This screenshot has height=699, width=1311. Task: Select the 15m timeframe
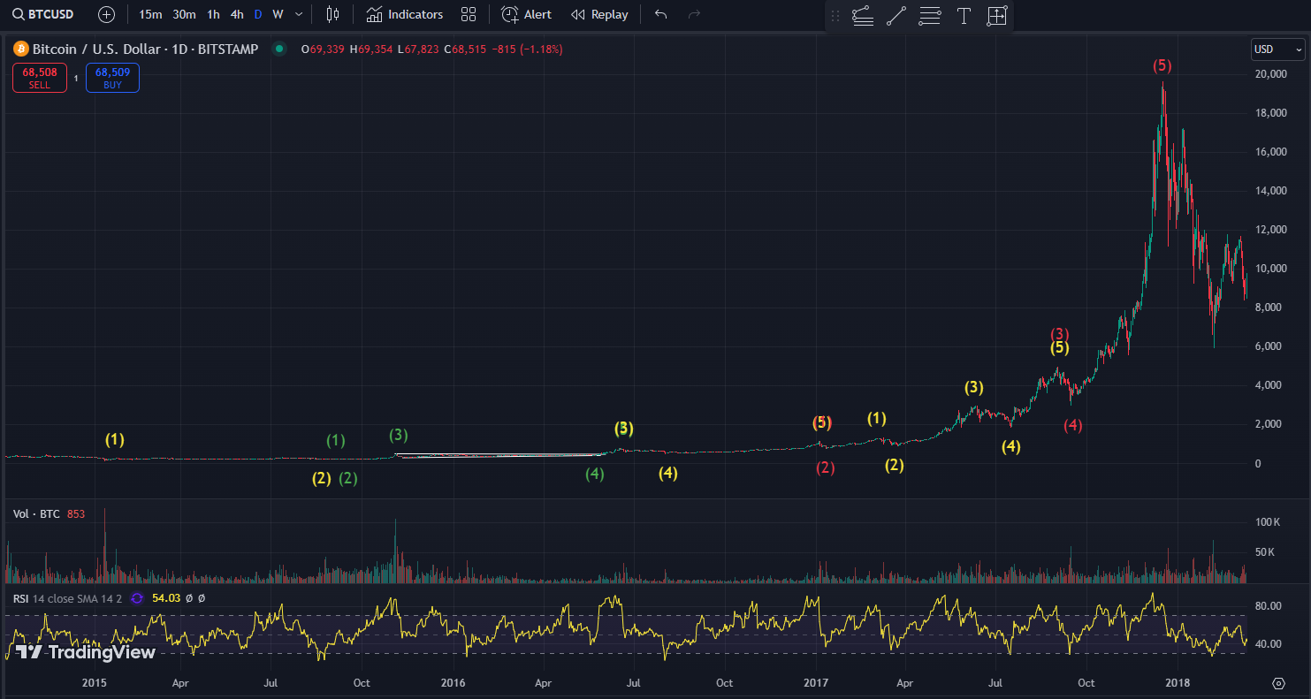point(150,14)
